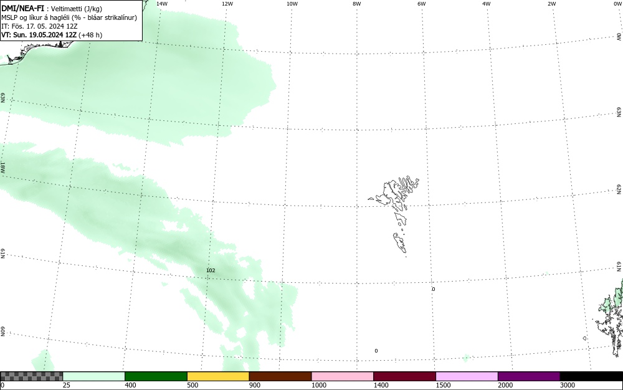Click the maroon 1400–1500 legend swatch

pyautogui.click(x=404, y=376)
